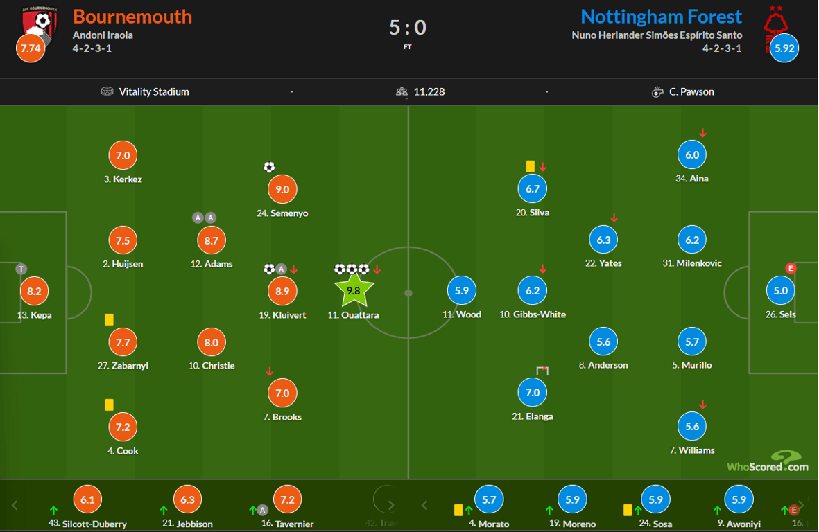
Task: Click the assist icons above Adams
Action: (x=204, y=218)
